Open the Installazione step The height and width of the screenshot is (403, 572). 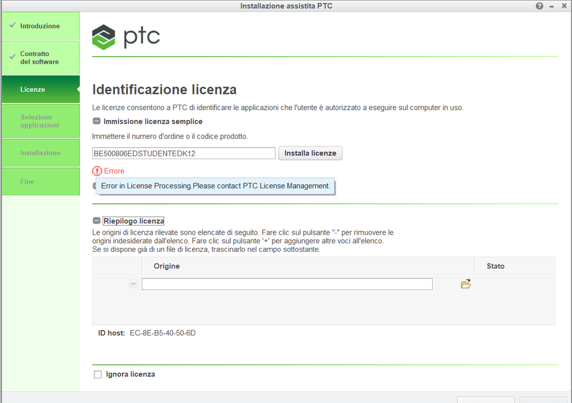[41, 153]
